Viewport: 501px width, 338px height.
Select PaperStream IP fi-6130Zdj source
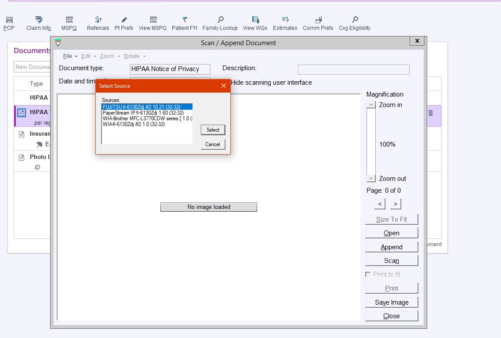(x=143, y=113)
